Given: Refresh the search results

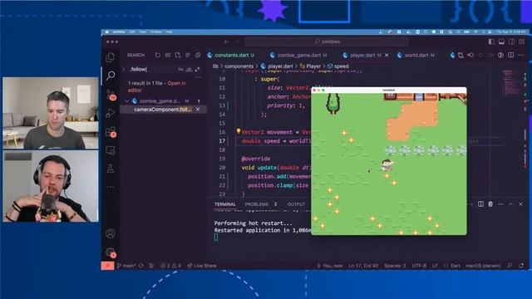Looking at the screenshot, I should tap(158, 55).
